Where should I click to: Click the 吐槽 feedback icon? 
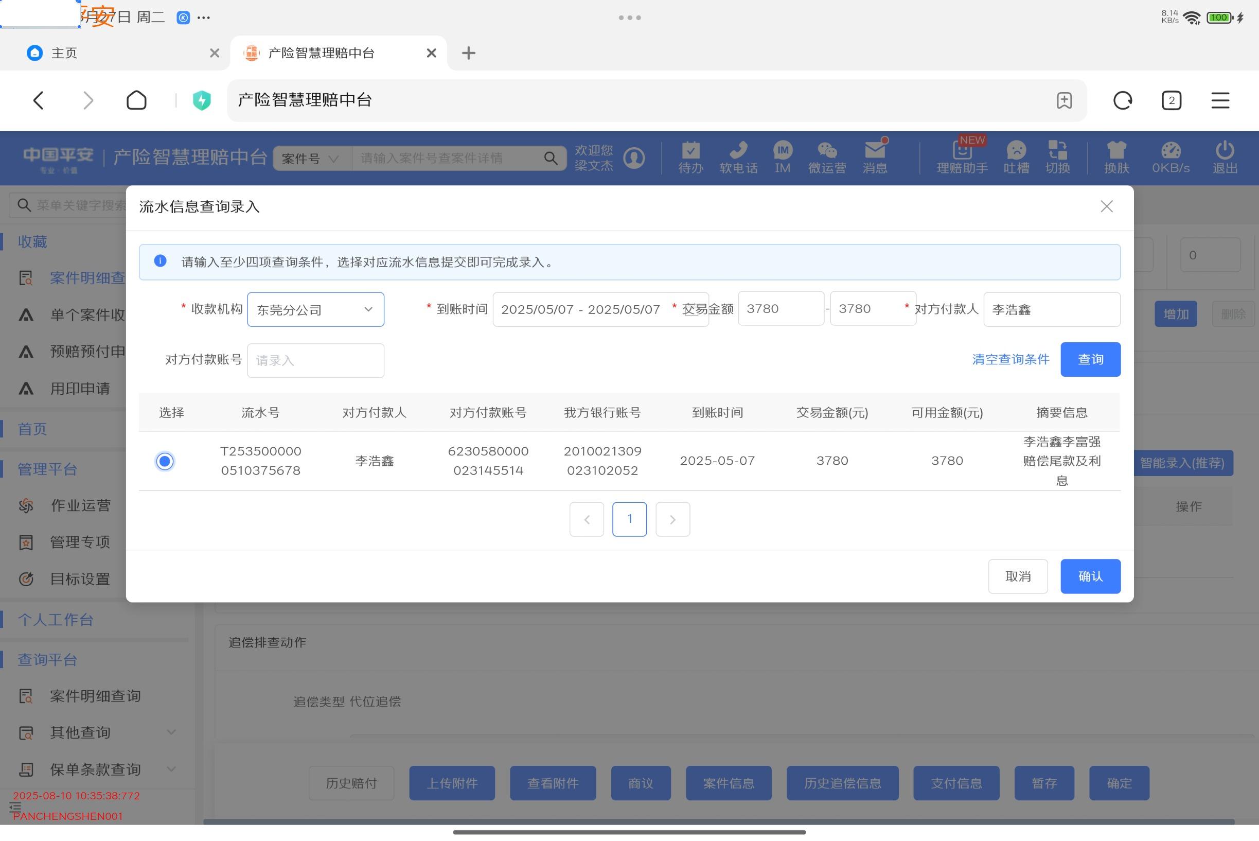coord(1016,157)
